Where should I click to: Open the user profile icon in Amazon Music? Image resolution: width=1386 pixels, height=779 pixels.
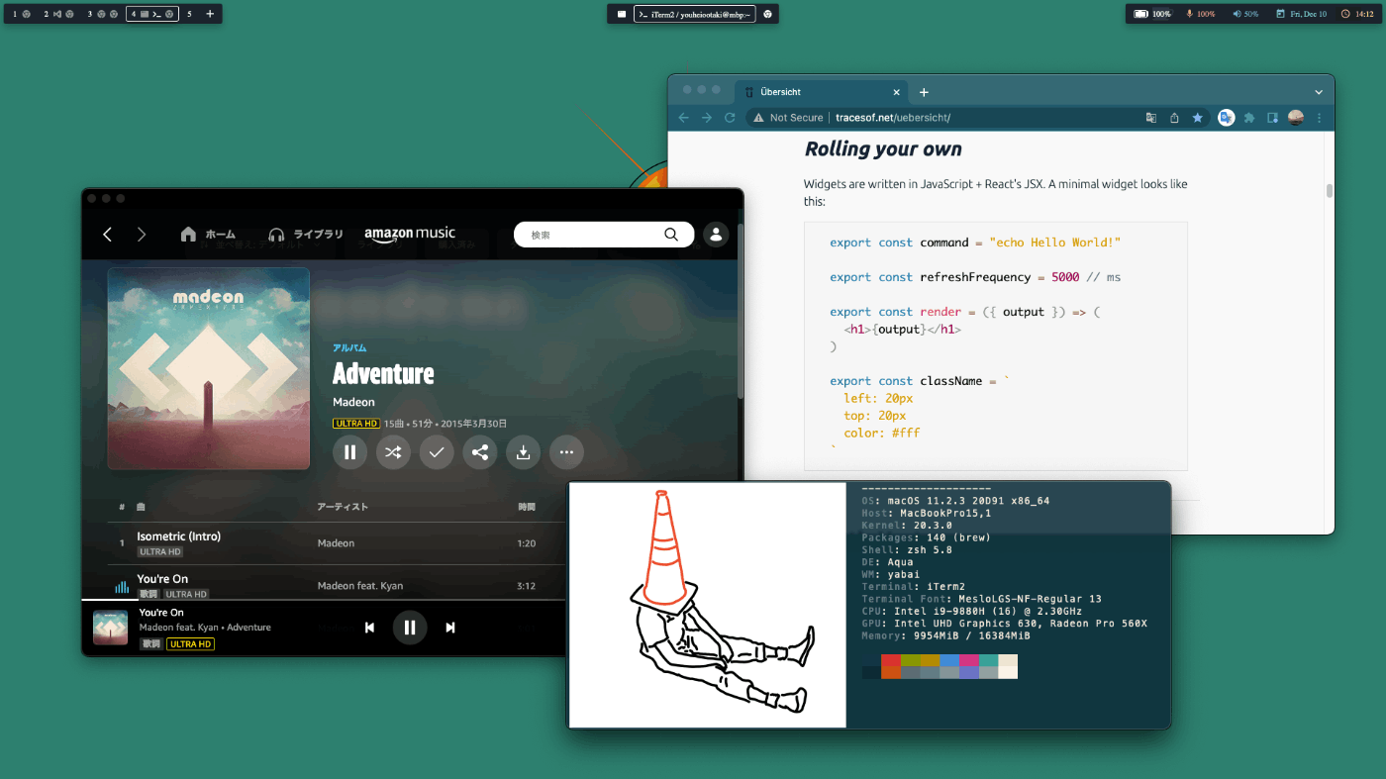(715, 235)
